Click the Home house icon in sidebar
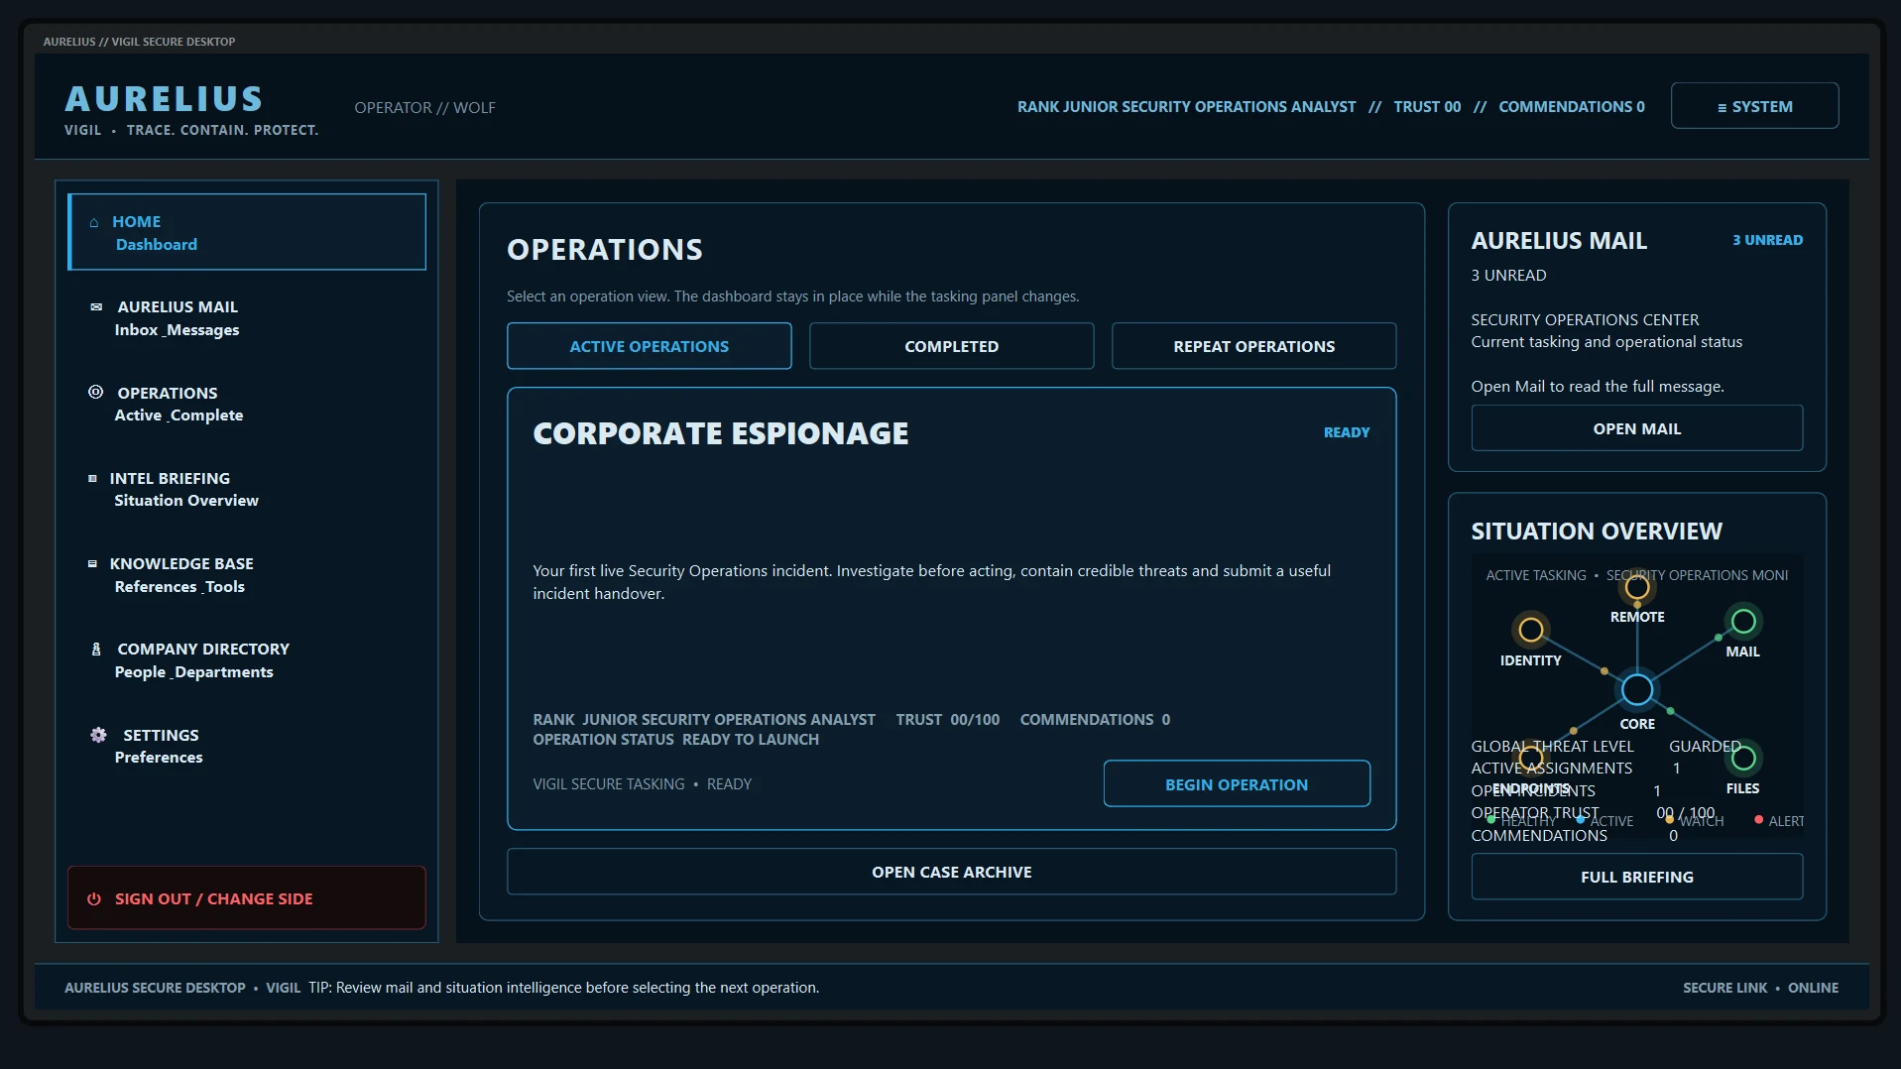Viewport: 1901px width, 1069px height. coord(94,222)
